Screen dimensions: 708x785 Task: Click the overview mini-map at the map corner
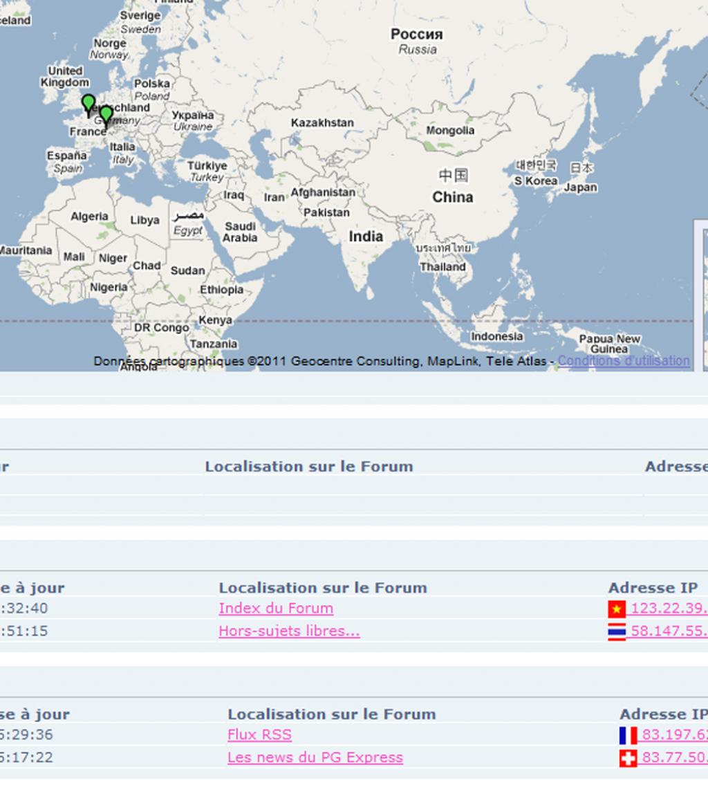(701, 295)
